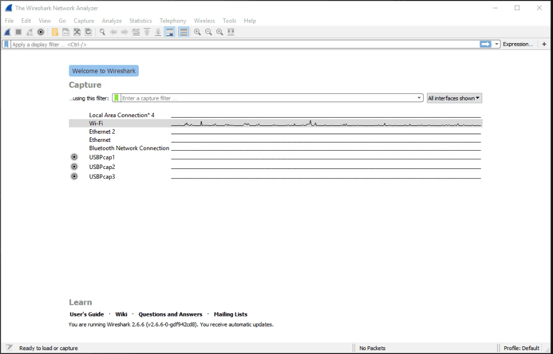Screen dimensions: 553x354
Task: Select the USBPcap1 interface name
Action: (x=102, y=157)
